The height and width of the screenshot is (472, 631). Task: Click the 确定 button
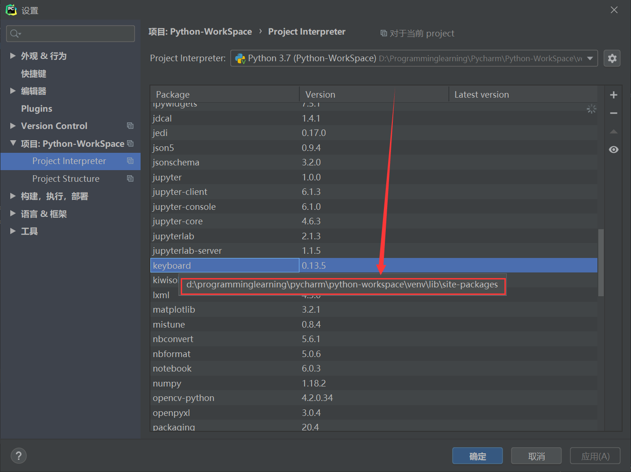coord(477,456)
